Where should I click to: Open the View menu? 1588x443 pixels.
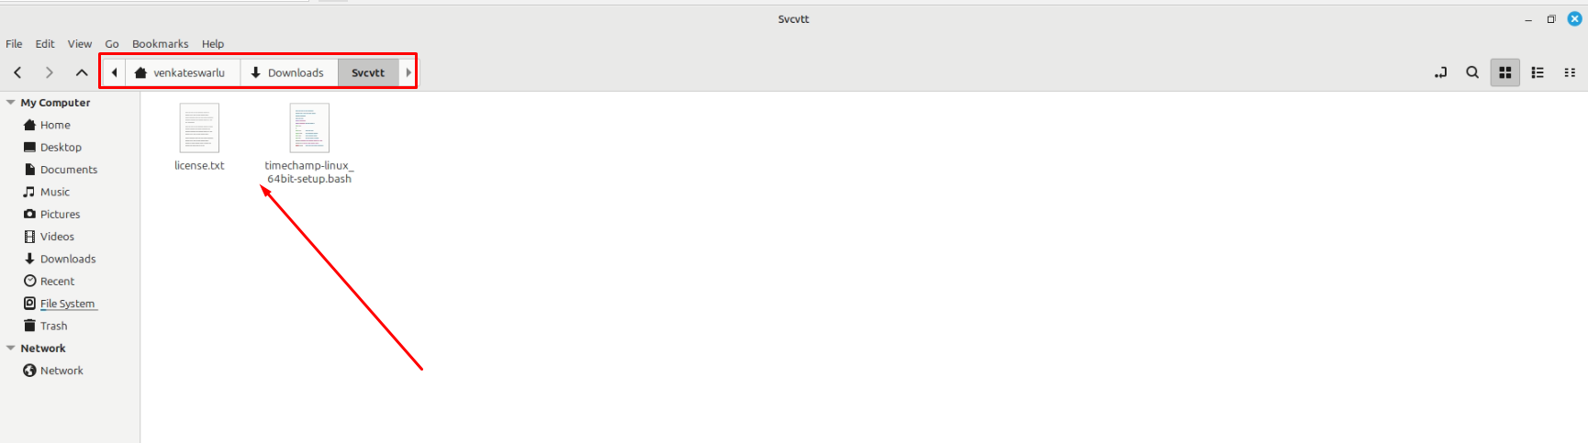[x=80, y=43]
